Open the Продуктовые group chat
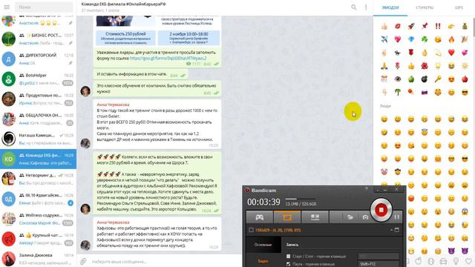 pyautogui.click(x=38, y=99)
